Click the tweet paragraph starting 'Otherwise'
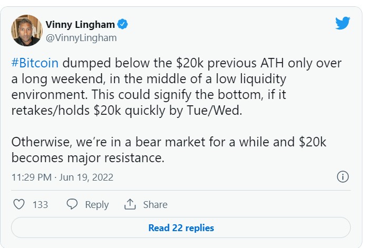Image resolution: width=365 pixels, height=248 pixels. coord(169,150)
